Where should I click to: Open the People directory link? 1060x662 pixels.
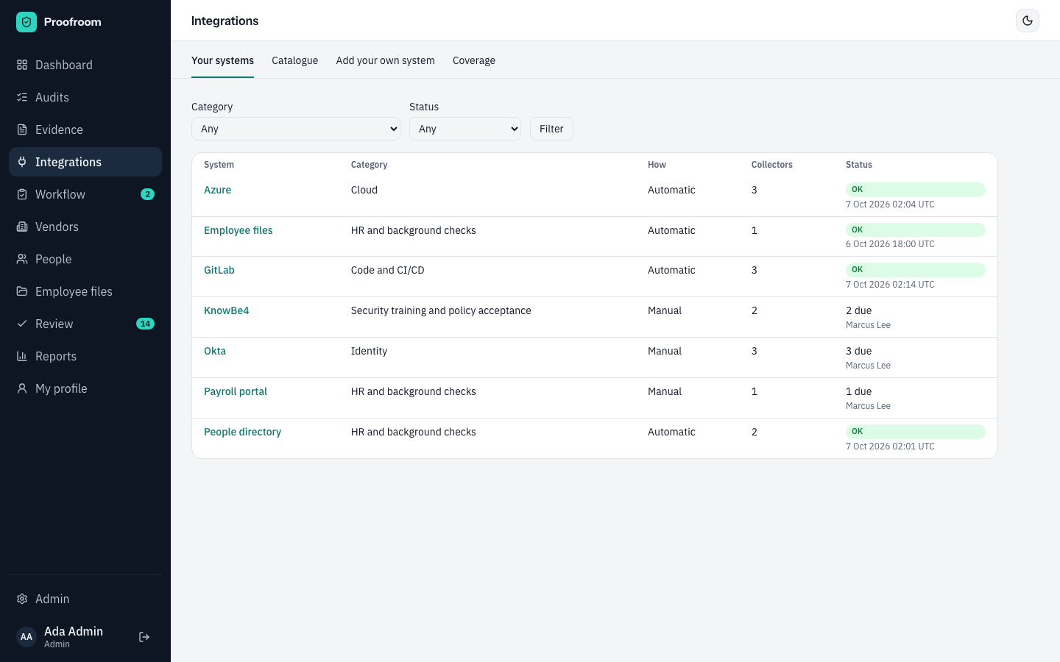point(242,432)
